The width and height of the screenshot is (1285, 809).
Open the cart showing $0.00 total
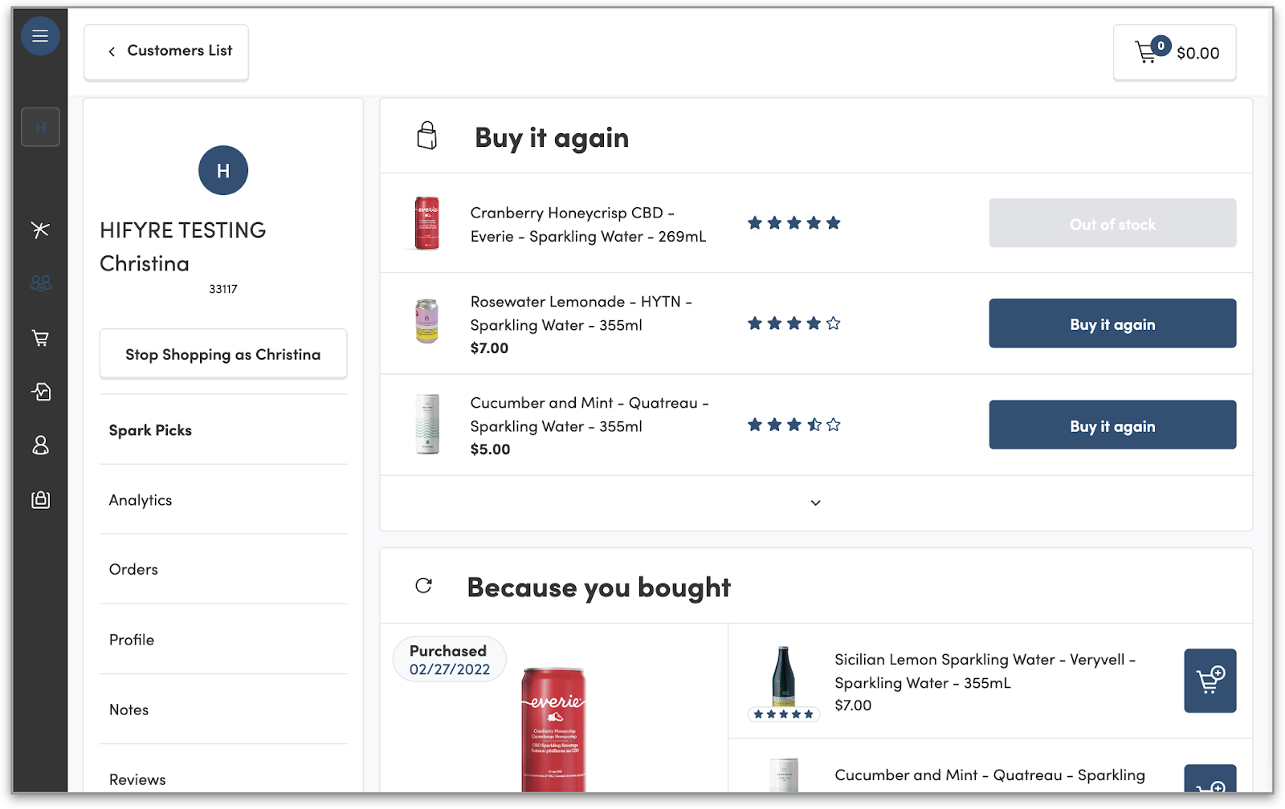(x=1174, y=53)
